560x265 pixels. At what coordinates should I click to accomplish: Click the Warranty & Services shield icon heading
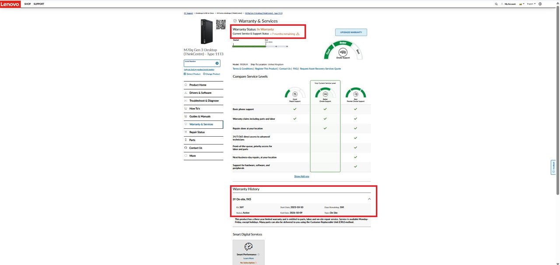pos(235,21)
